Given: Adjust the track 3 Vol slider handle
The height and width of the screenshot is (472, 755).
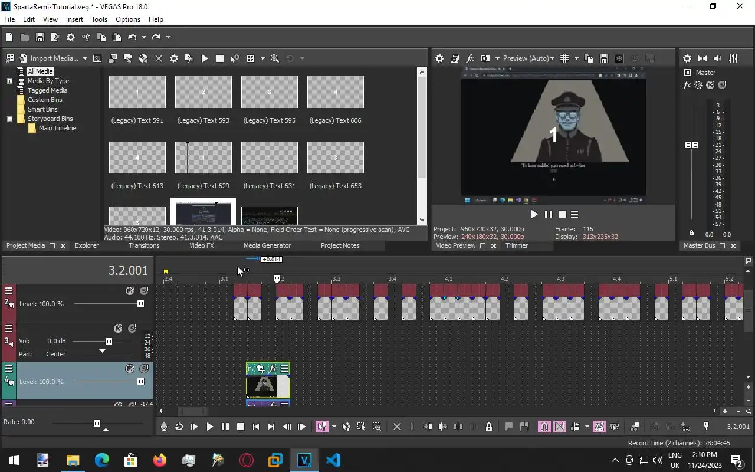Looking at the screenshot, I should (x=109, y=341).
